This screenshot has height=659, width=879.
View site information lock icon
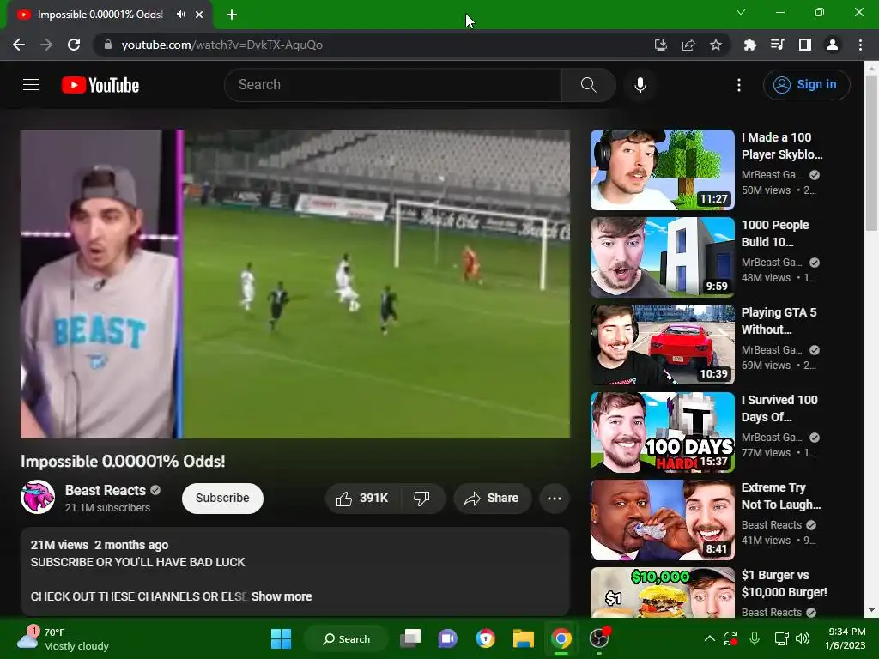pos(108,45)
